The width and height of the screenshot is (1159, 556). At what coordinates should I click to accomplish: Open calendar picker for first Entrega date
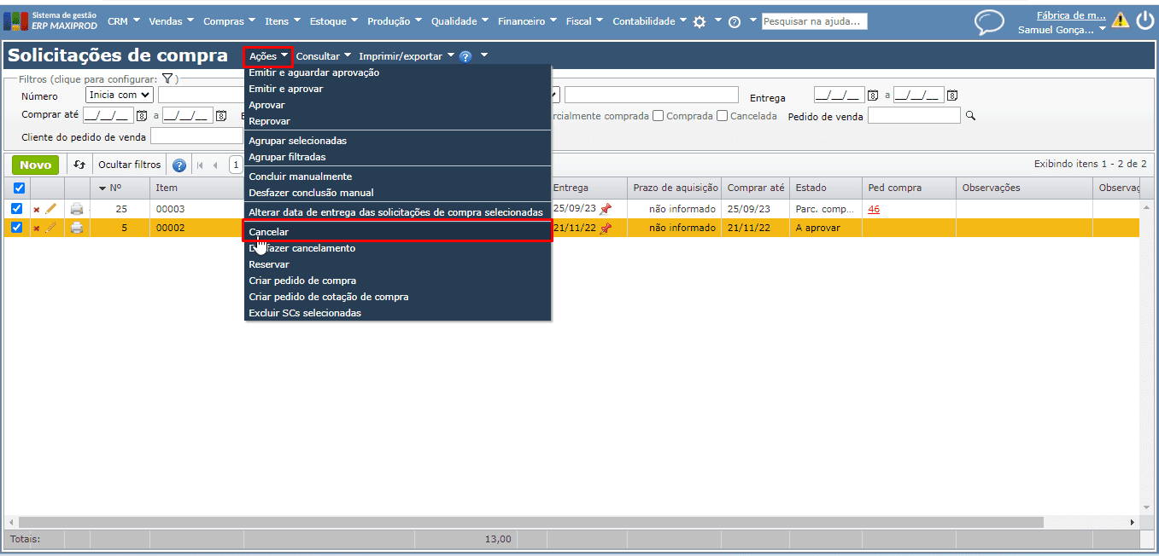click(x=873, y=96)
